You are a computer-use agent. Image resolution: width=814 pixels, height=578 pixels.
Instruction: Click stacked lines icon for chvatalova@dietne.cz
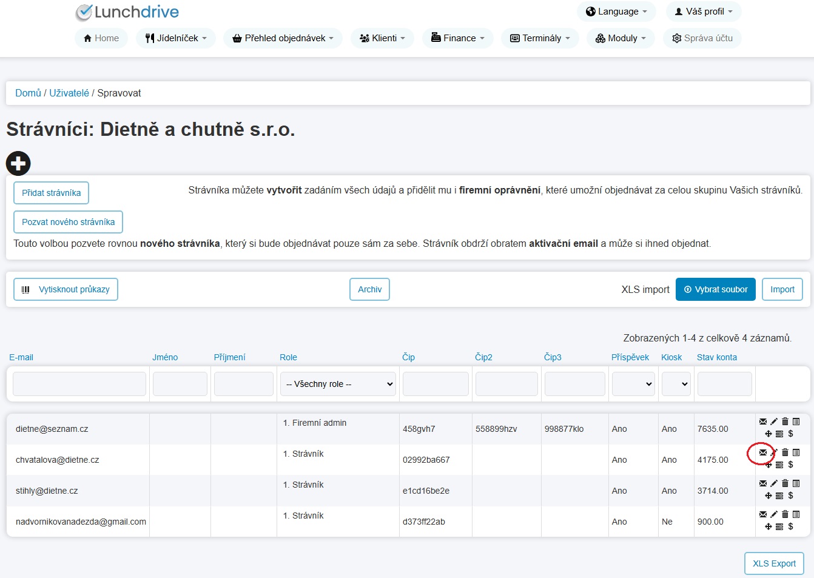click(779, 465)
